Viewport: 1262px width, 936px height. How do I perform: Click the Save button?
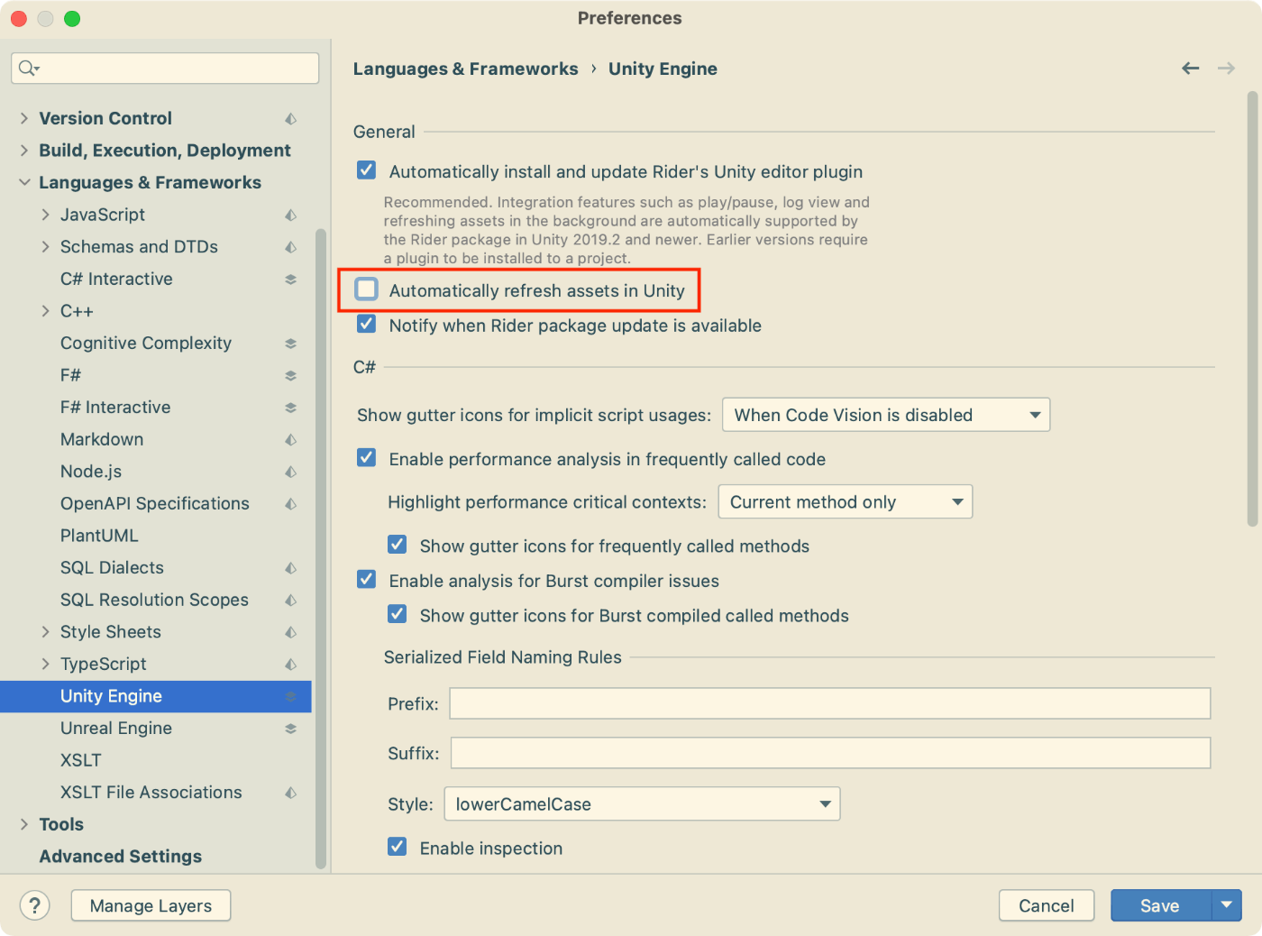point(1160,905)
